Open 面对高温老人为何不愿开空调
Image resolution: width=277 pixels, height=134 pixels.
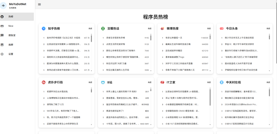[238, 64]
